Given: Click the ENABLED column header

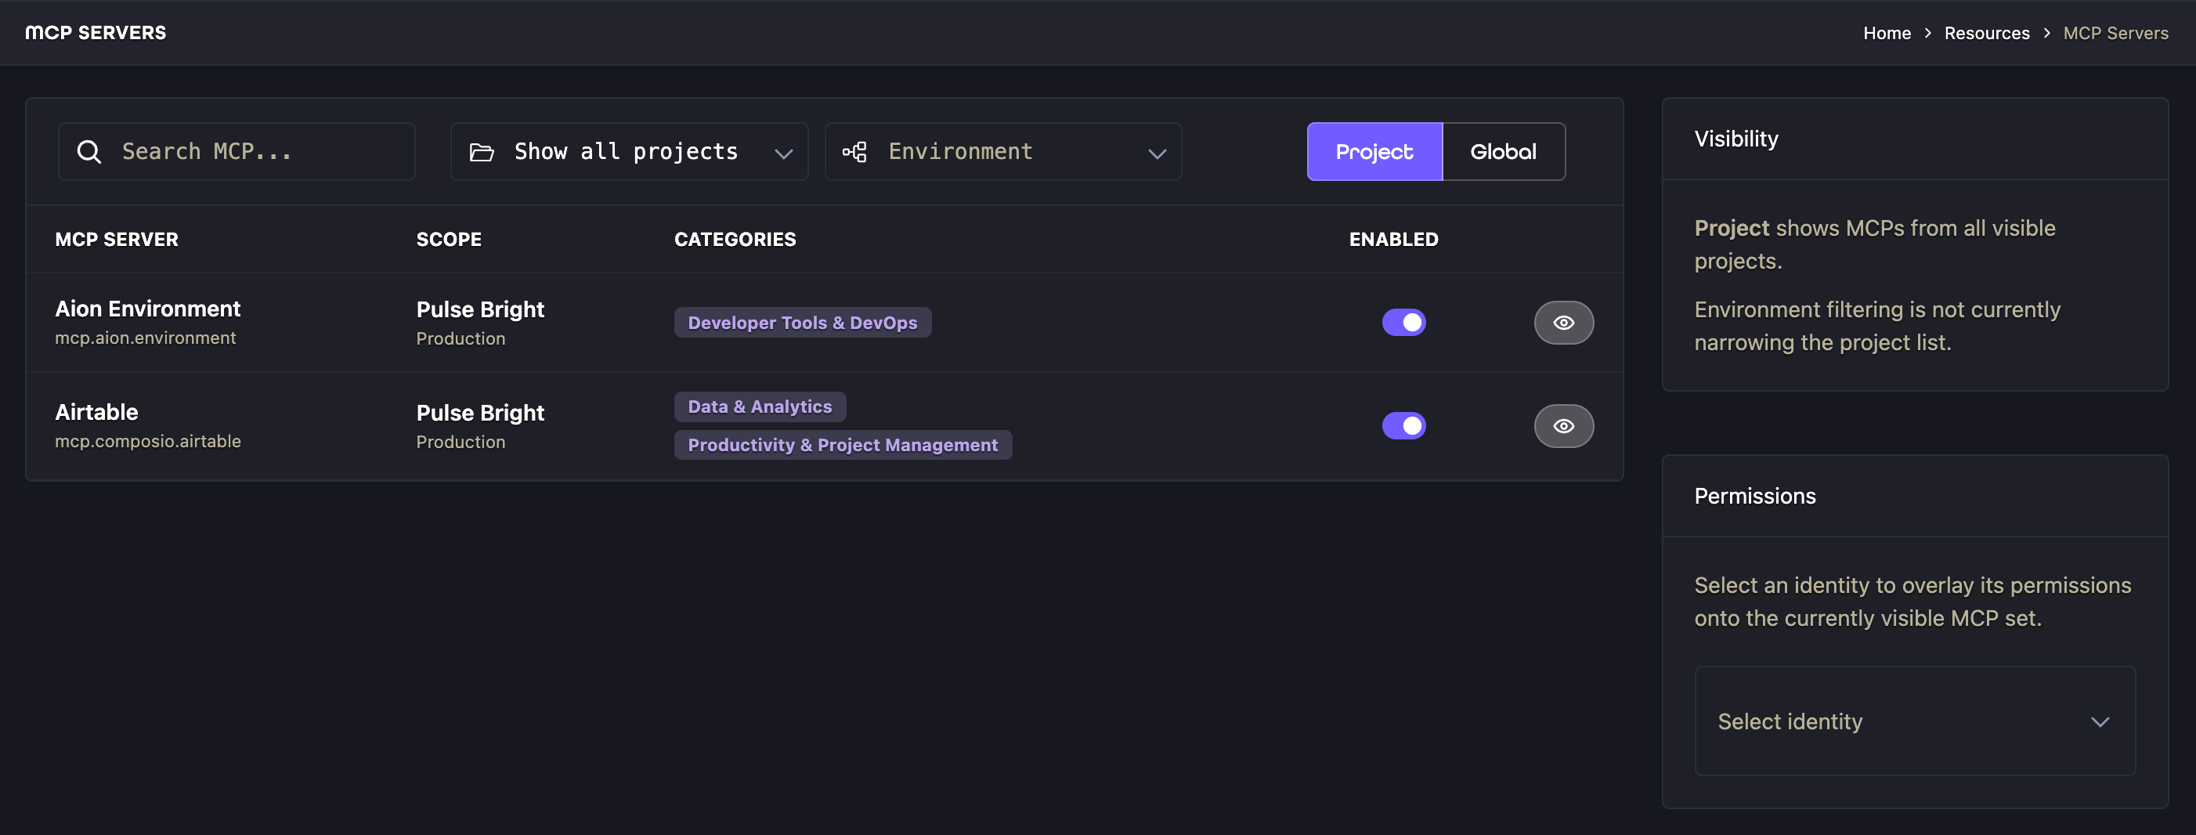Looking at the screenshot, I should (x=1393, y=240).
